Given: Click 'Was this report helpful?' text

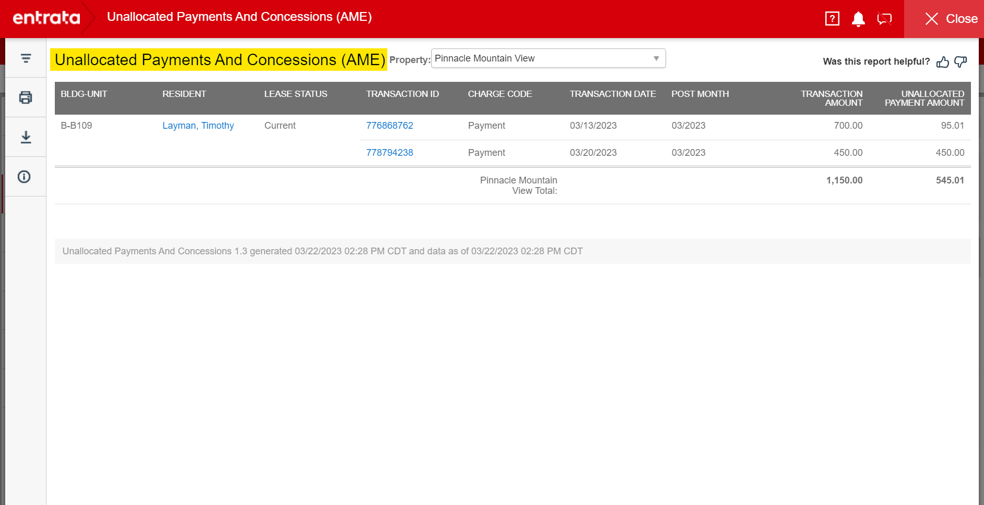Looking at the screenshot, I should (x=876, y=61).
